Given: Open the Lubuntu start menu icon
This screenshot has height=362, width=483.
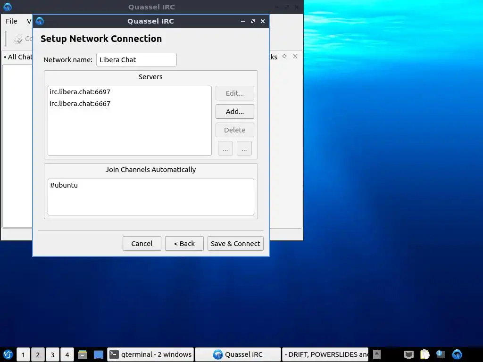Looking at the screenshot, I should click(x=8, y=354).
